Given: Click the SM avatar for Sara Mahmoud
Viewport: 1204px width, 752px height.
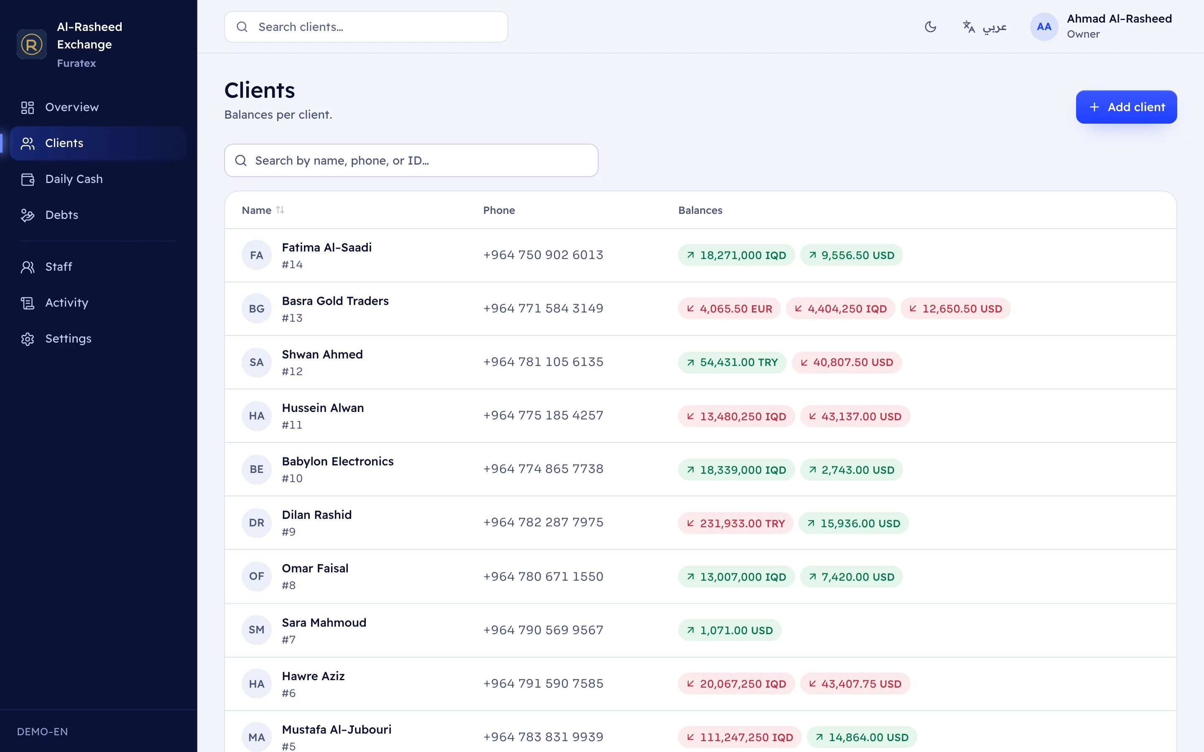Looking at the screenshot, I should pos(257,630).
